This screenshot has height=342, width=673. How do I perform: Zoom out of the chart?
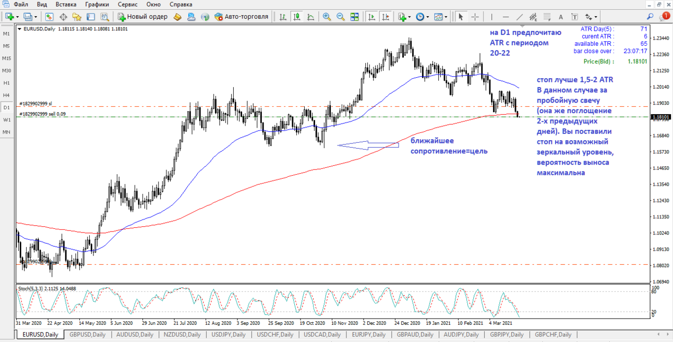pyautogui.click(x=341, y=17)
